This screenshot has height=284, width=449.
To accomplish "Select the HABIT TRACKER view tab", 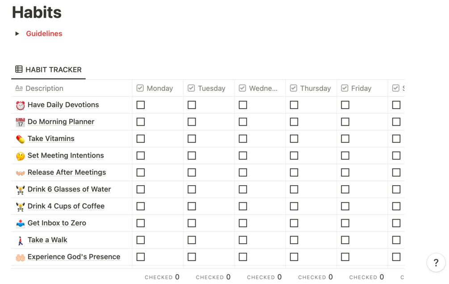I will click(x=48, y=70).
